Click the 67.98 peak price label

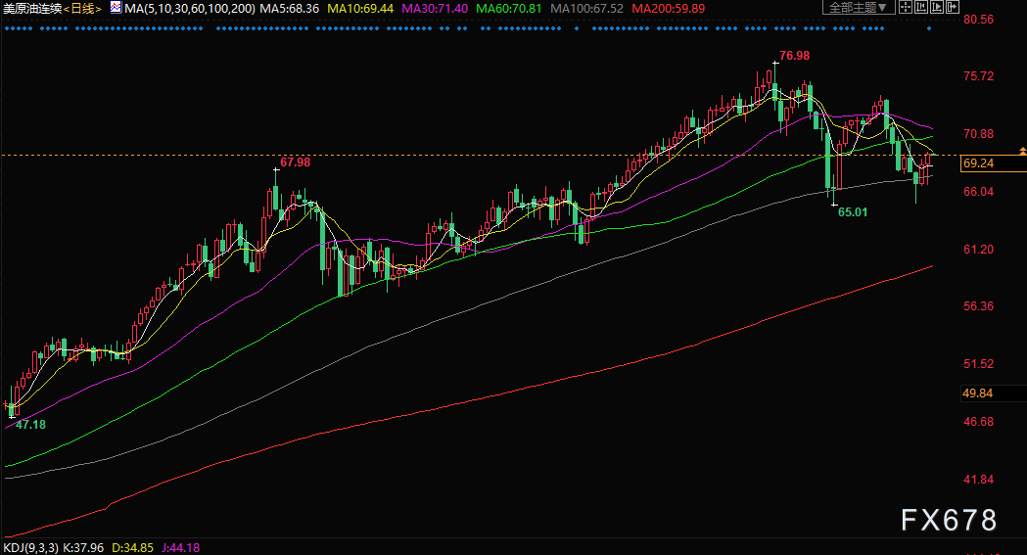tap(296, 162)
